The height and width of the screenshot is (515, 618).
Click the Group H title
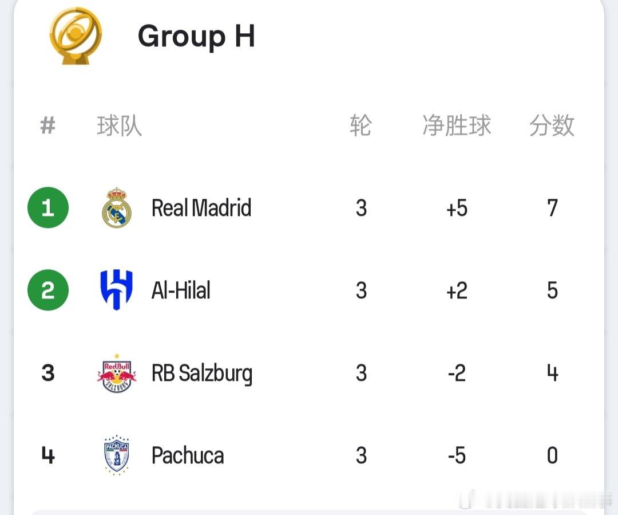coord(196,37)
